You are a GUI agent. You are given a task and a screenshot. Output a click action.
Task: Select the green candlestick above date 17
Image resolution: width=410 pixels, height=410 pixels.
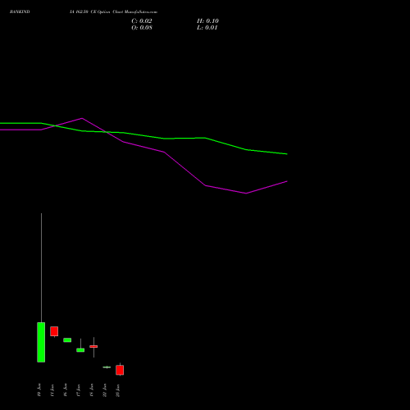[80, 350]
